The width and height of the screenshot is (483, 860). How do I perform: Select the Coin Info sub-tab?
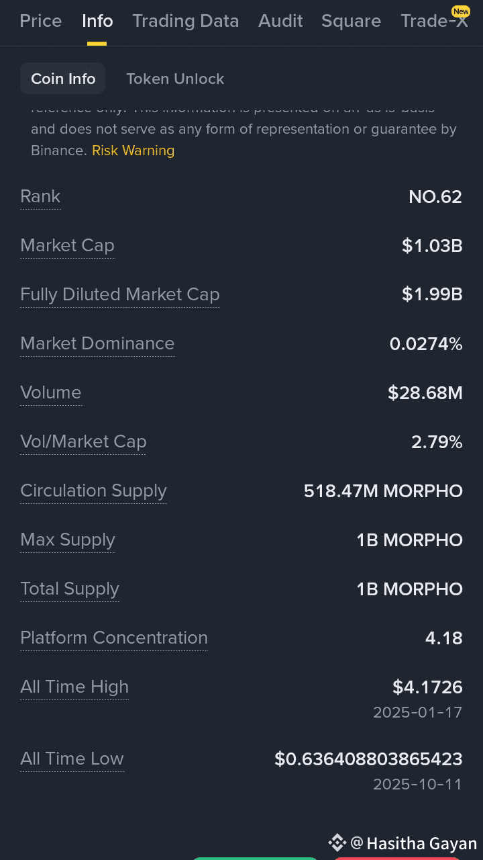coord(63,79)
